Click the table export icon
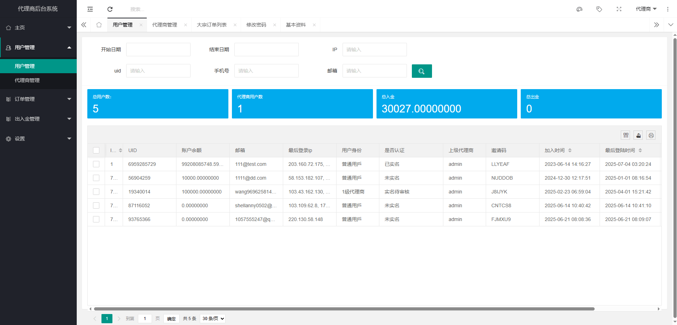 tap(638, 135)
